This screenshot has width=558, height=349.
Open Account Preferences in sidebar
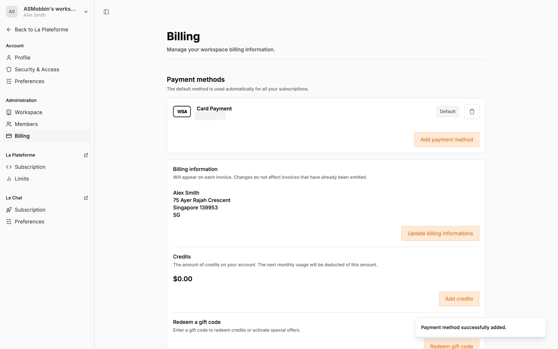click(x=29, y=81)
